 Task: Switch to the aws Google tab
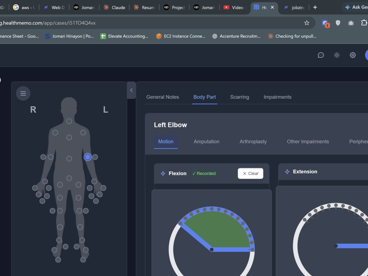point(24,7)
